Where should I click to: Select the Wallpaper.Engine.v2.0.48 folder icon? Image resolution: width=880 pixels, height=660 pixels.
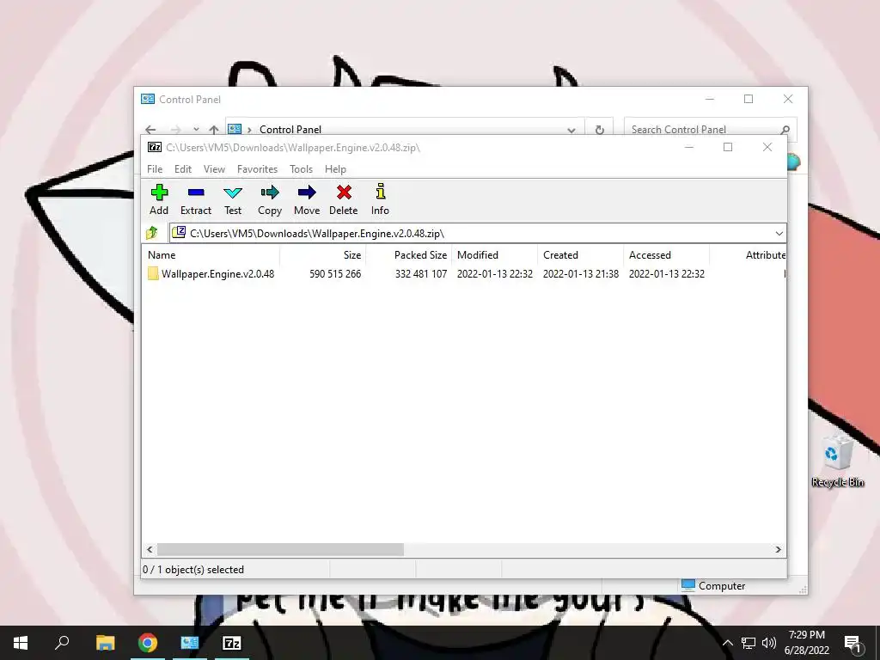(x=153, y=274)
